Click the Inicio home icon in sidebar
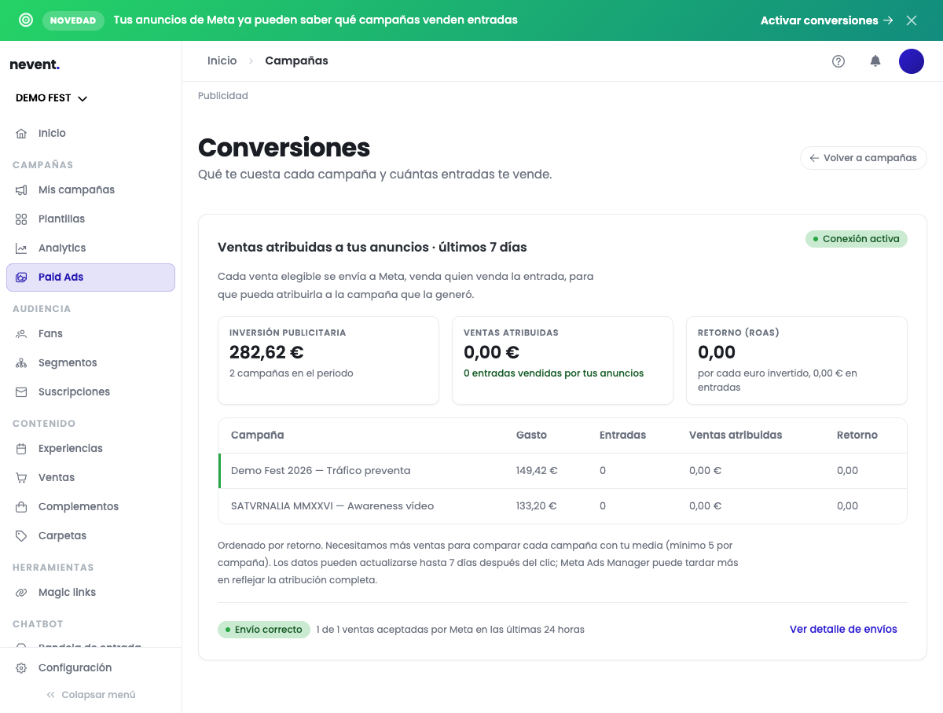943x713 pixels. [21, 134]
